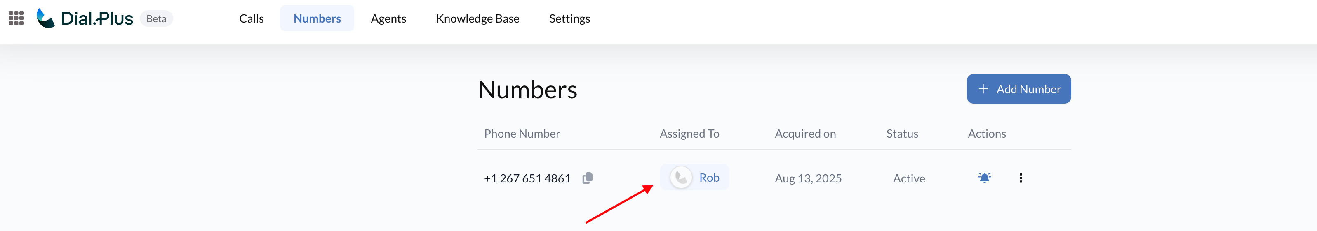Click the Acquired on column header
The height and width of the screenshot is (231, 1317).
coord(805,134)
